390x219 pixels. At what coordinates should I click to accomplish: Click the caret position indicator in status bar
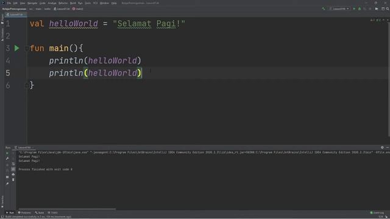[x=381, y=217]
